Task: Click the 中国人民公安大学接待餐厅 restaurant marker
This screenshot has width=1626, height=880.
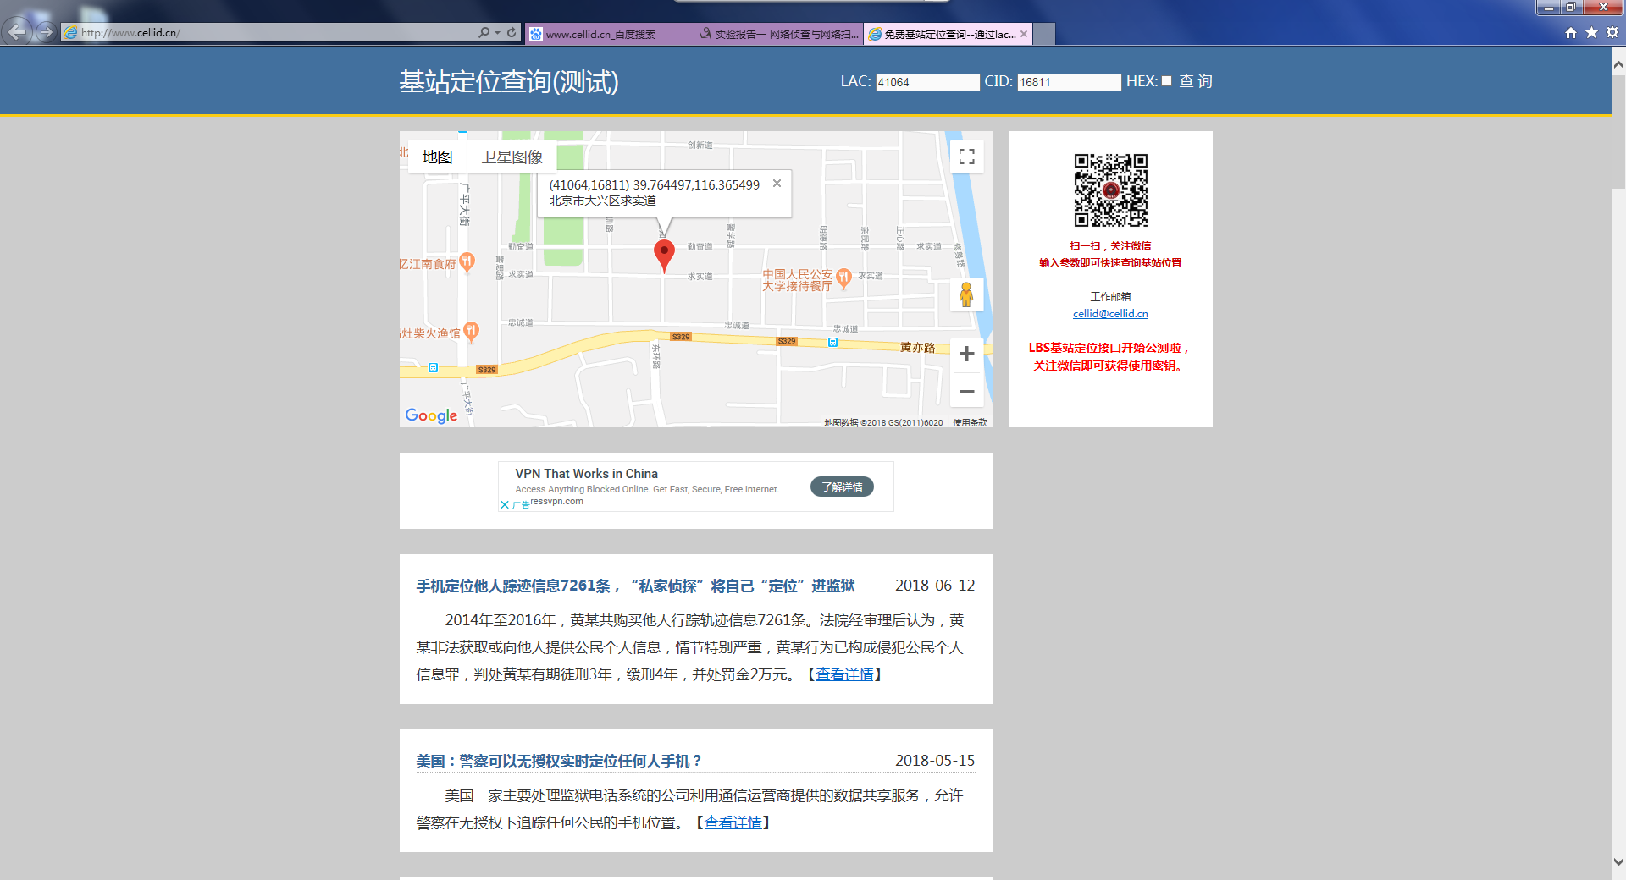Action: [x=843, y=278]
